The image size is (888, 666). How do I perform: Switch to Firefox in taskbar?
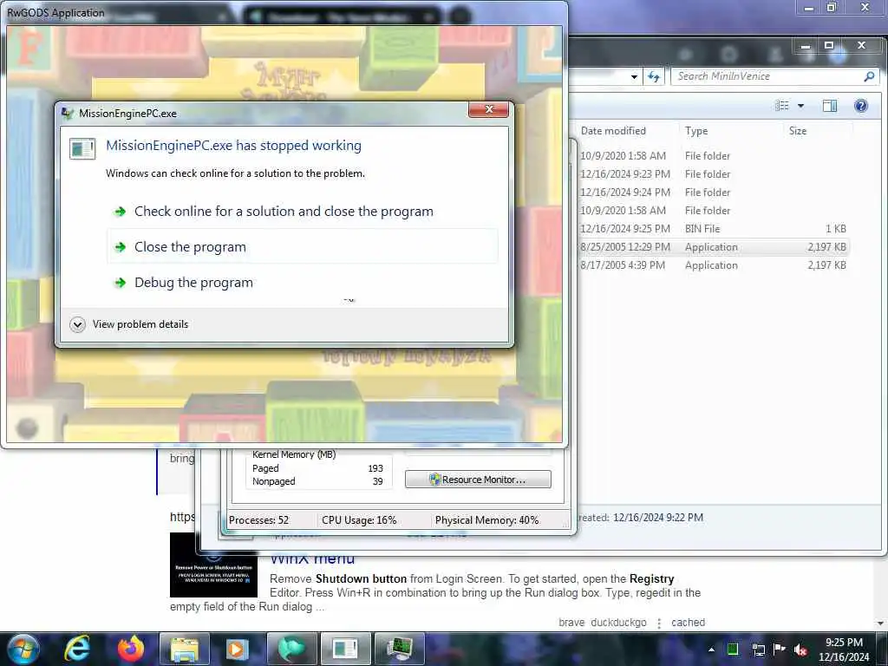tap(131, 649)
